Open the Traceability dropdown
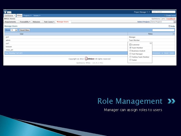Screen dimensions: 181x136 click(25, 22)
